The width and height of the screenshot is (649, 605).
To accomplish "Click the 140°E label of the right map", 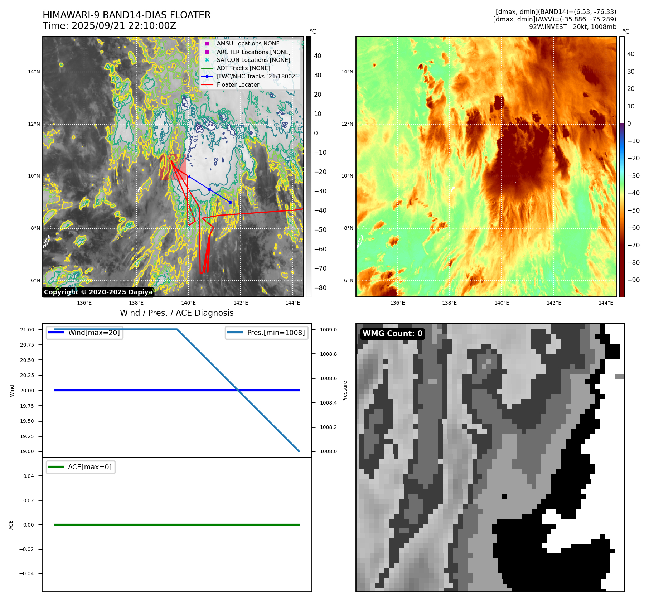I will [502, 303].
